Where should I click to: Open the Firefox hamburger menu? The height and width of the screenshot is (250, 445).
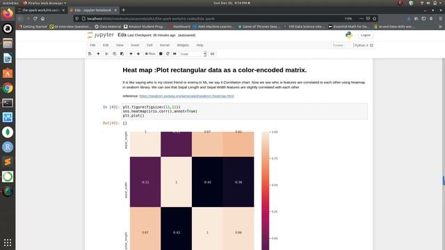tap(440, 19)
